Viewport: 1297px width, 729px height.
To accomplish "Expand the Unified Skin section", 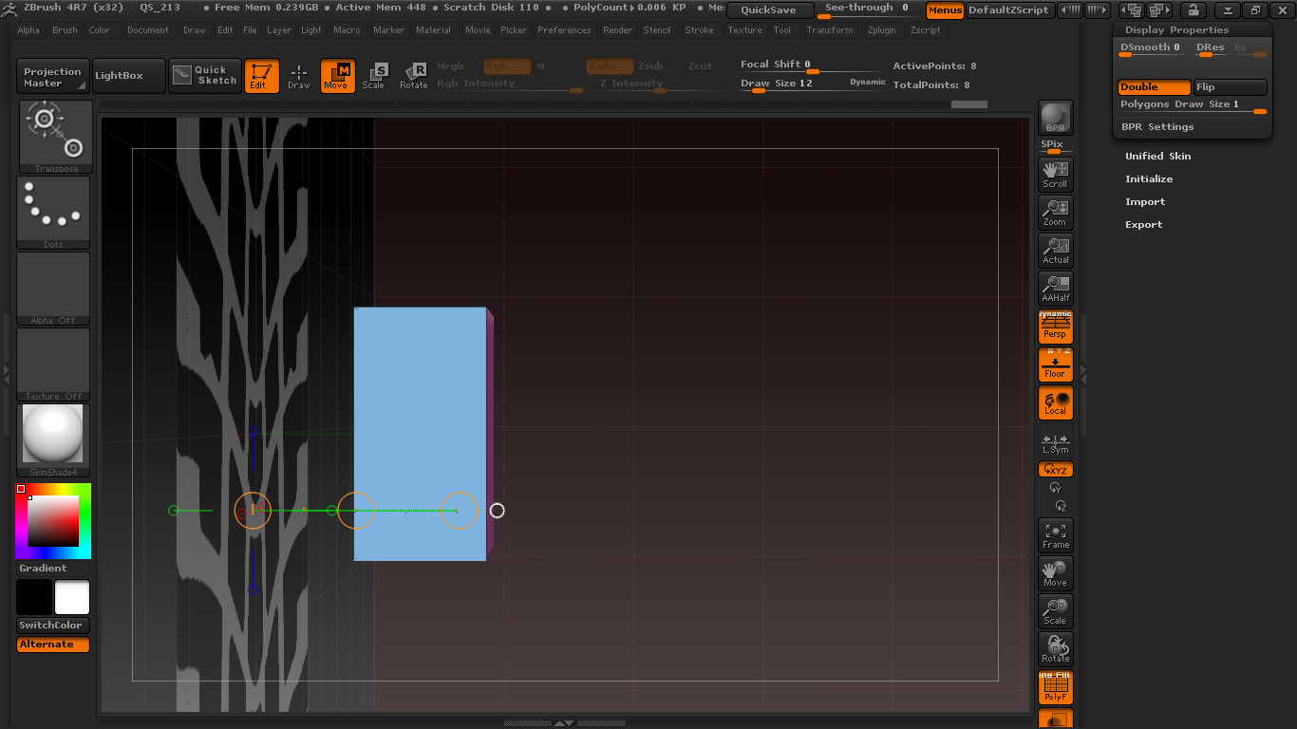I will tap(1157, 157).
